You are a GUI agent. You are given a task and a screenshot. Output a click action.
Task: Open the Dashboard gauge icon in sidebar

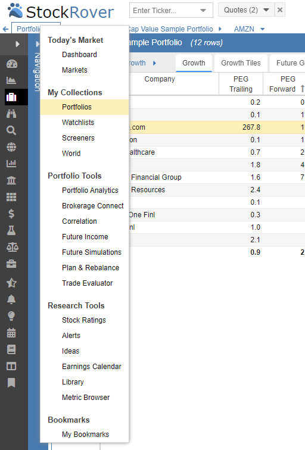pyautogui.click(x=11, y=64)
